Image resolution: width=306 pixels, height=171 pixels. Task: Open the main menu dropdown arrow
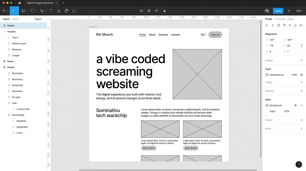7,11
